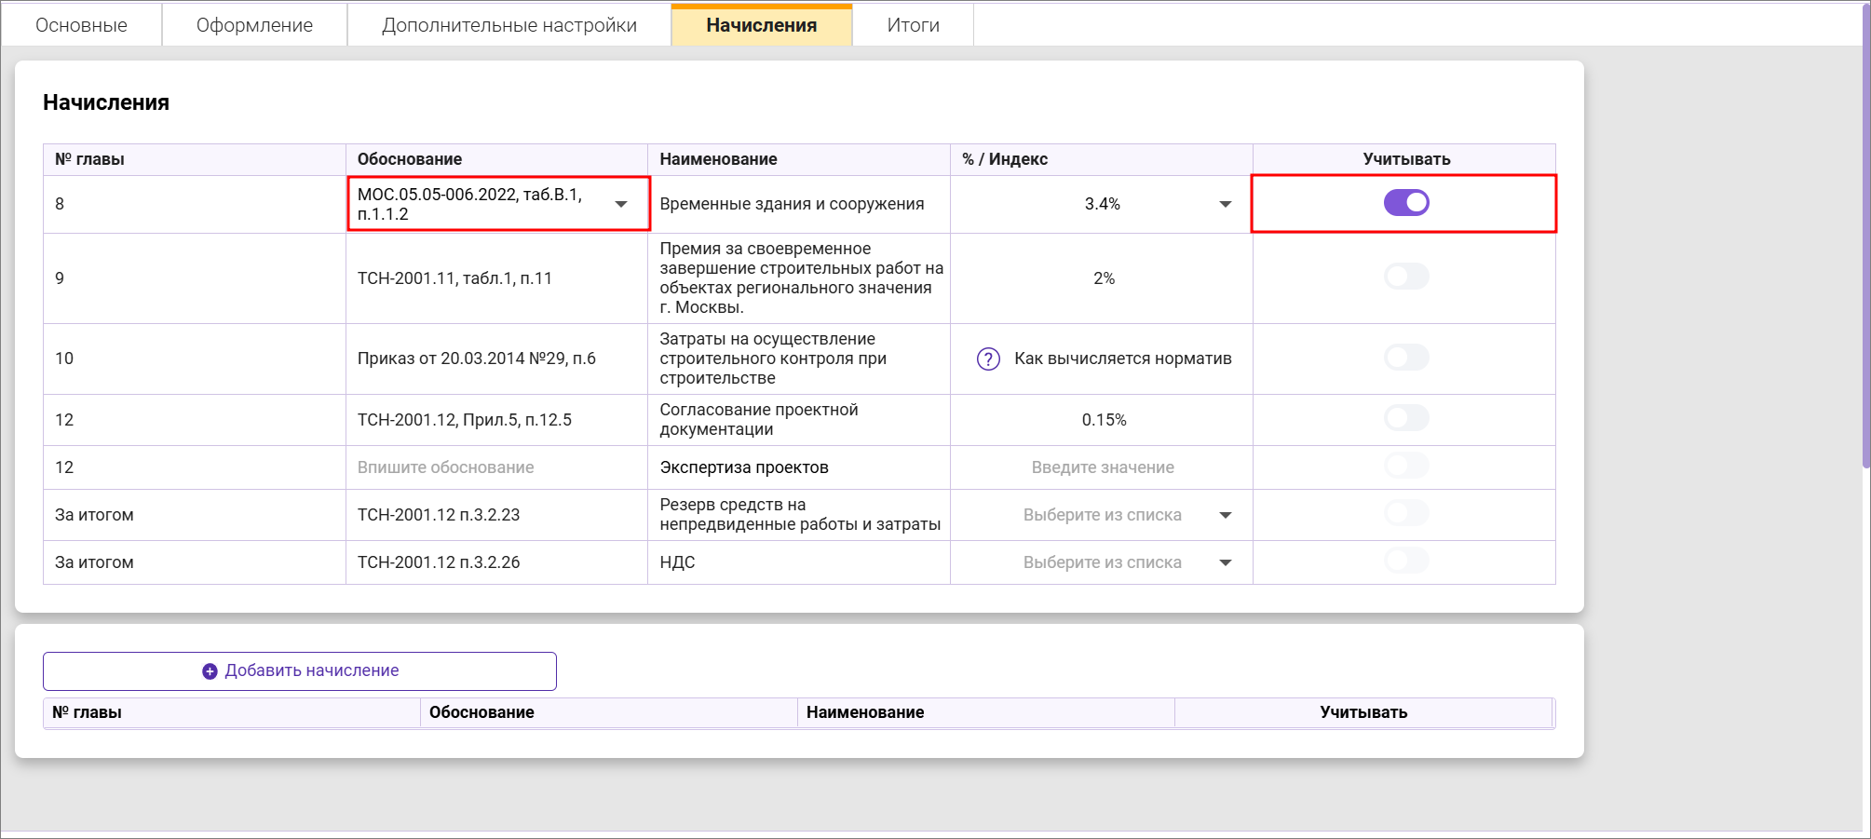Open the Оформление tab
1871x839 pixels.
254,25
